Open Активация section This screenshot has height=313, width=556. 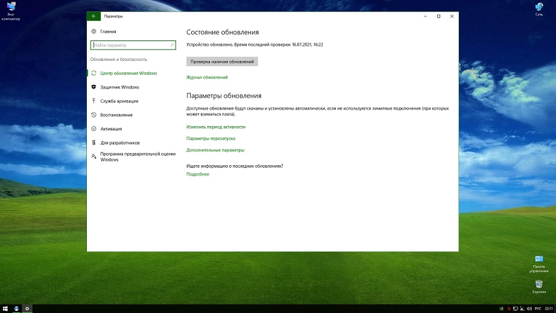pyautogui.click(x=111, y=129)
